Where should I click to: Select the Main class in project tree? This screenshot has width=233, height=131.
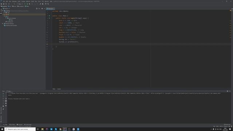[11, 20]
